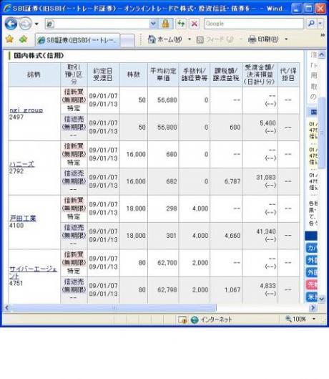Click the blue 米 sidebar banner button
The image size is (329, 379).
click(312, 297)
